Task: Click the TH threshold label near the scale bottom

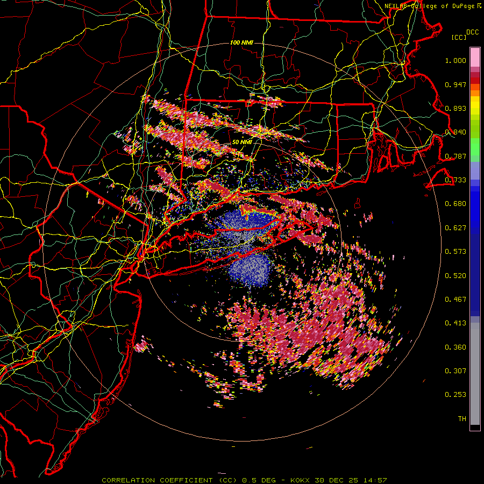Action: point(462,419)
